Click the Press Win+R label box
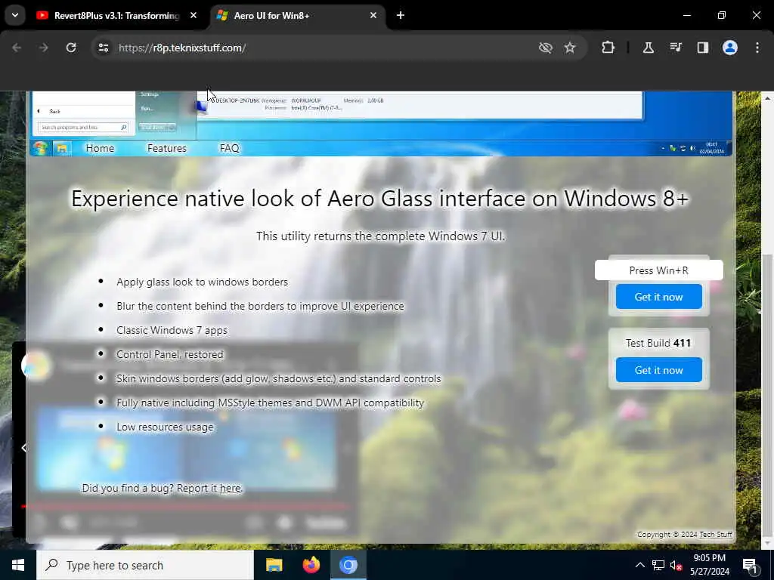 pos(658,270)
